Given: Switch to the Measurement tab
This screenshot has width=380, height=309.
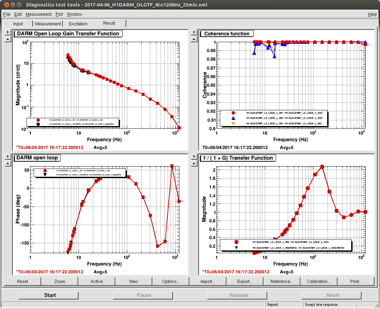Looking at the screenshot, I should tap(48, 24).
